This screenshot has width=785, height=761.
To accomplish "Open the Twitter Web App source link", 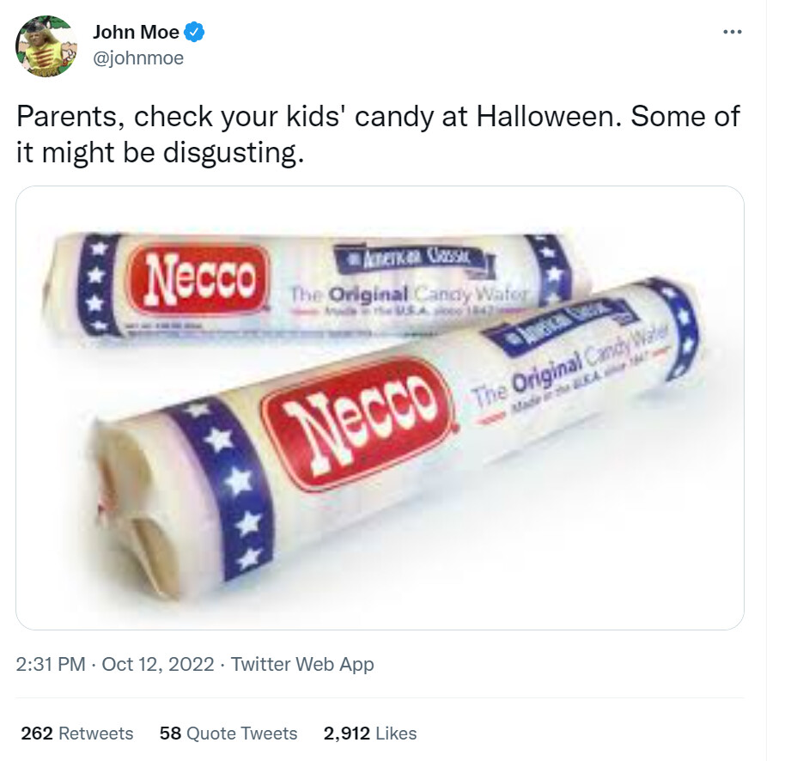I will coord(302,665).
